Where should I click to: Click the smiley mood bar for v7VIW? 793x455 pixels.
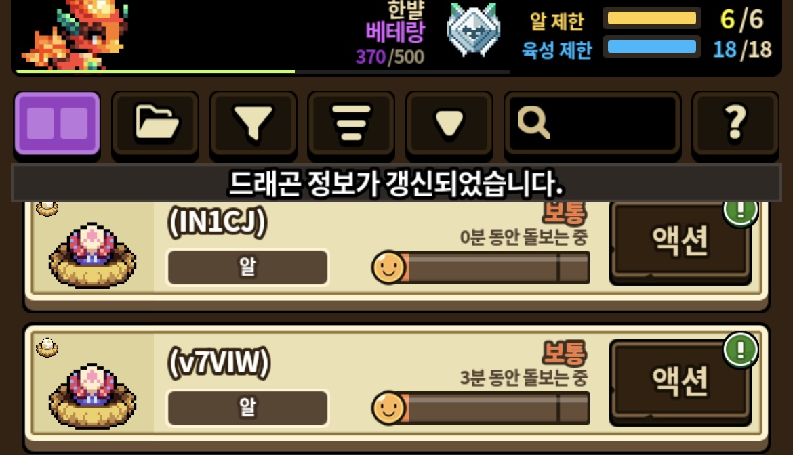tap(481, 408)
